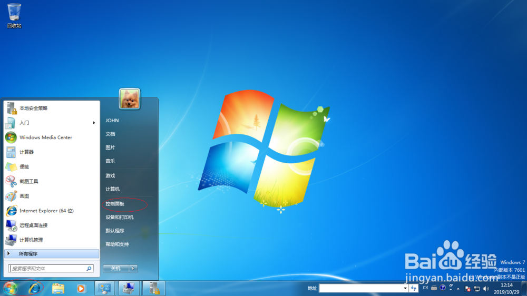Screen dimensions: 527x296
Task: Click the Windows Start orb
Action: (11, 288)
